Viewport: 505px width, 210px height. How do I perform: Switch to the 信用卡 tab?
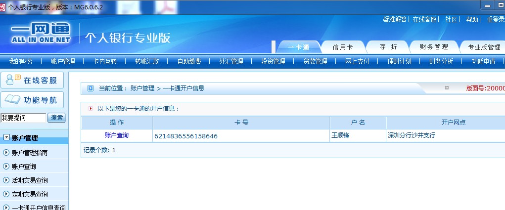pos(343,47)
